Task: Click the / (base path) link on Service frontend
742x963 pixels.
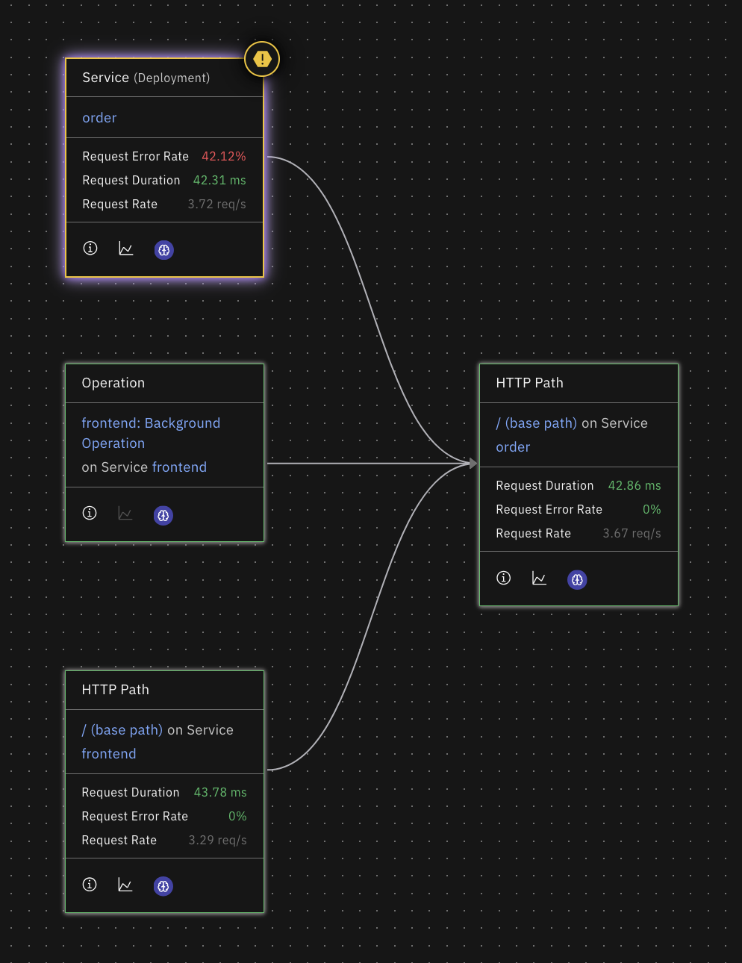Action: 122,729
